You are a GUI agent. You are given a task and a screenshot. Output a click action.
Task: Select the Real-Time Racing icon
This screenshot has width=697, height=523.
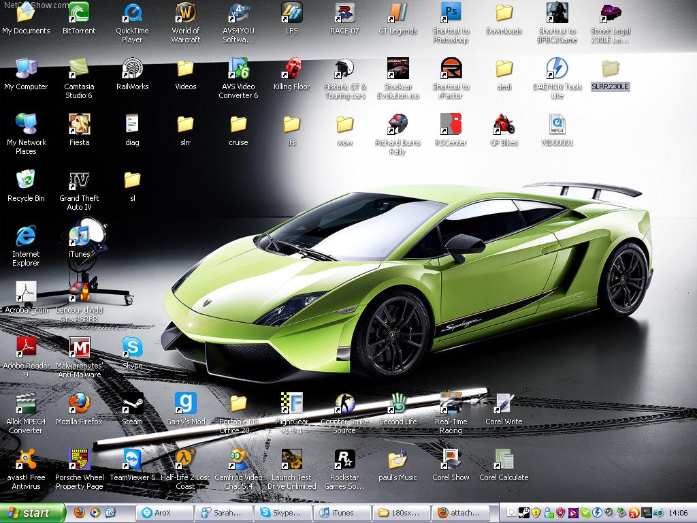(451, 403)
